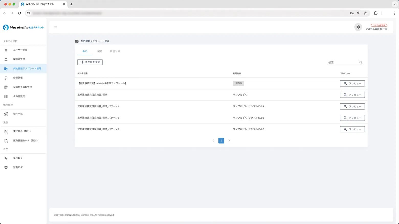The height and width of the screenshot is (224, 399).
Task: Open ユーザー管理 in sidebar
Action: point(20,50)
